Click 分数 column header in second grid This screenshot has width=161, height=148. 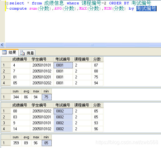(x=97, y=105)
